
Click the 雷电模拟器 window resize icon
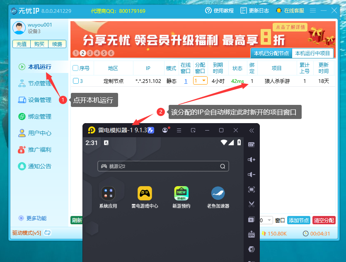tap(193, 131)
